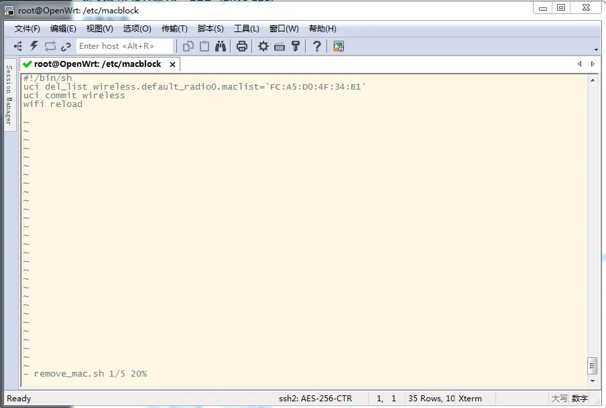The height and width of the screenshot is (408, 606).
Task: Click the 数字 num lock indicator
Action: pos(579,399)
